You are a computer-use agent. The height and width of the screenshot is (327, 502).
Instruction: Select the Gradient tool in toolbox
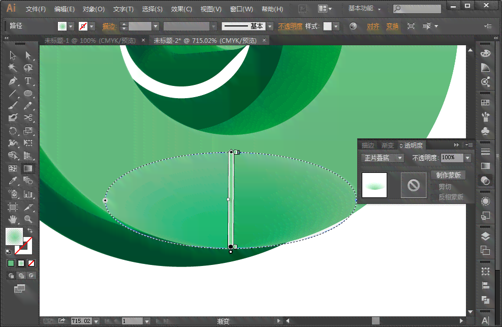(28, 168)
